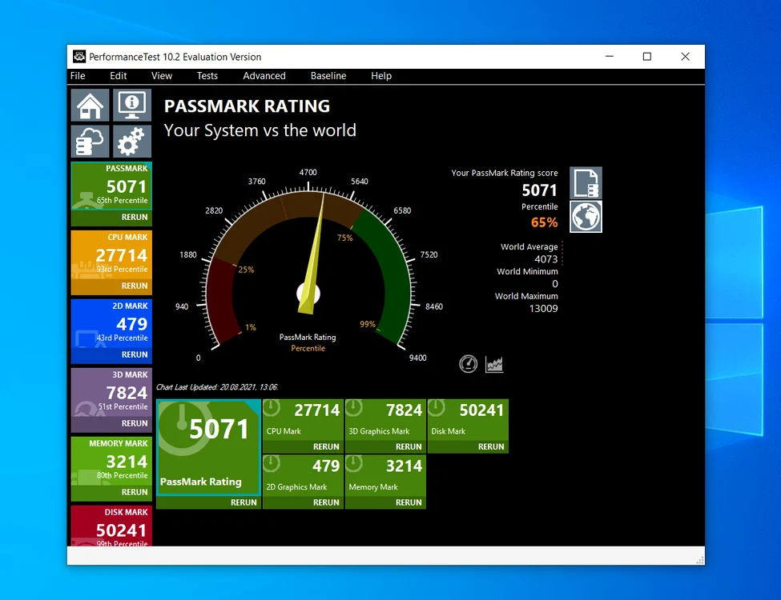The image size is (781, 600).
Task: Open the Tests menu
Action: 207,76
